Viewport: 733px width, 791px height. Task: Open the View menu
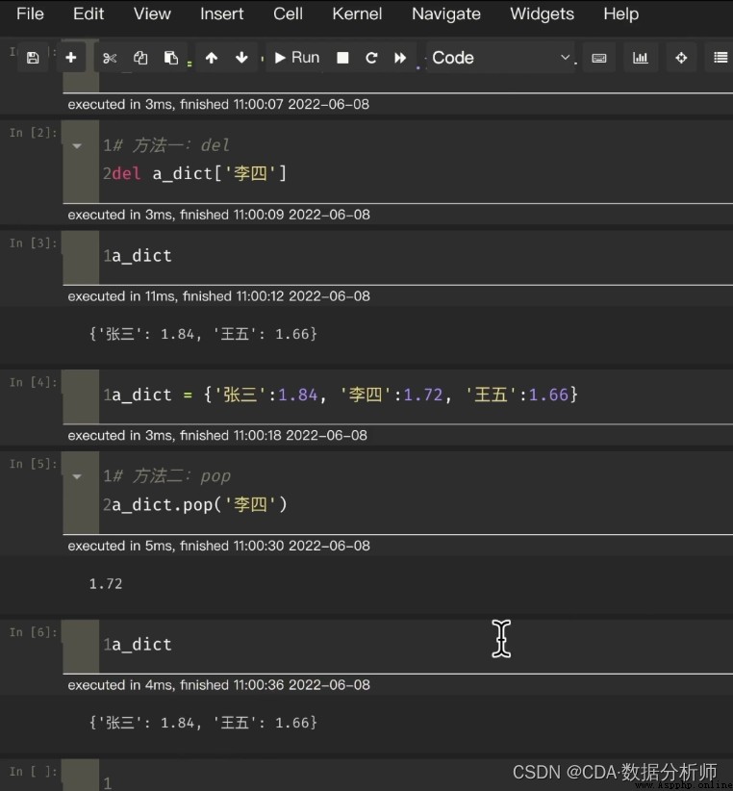point(152,14)
